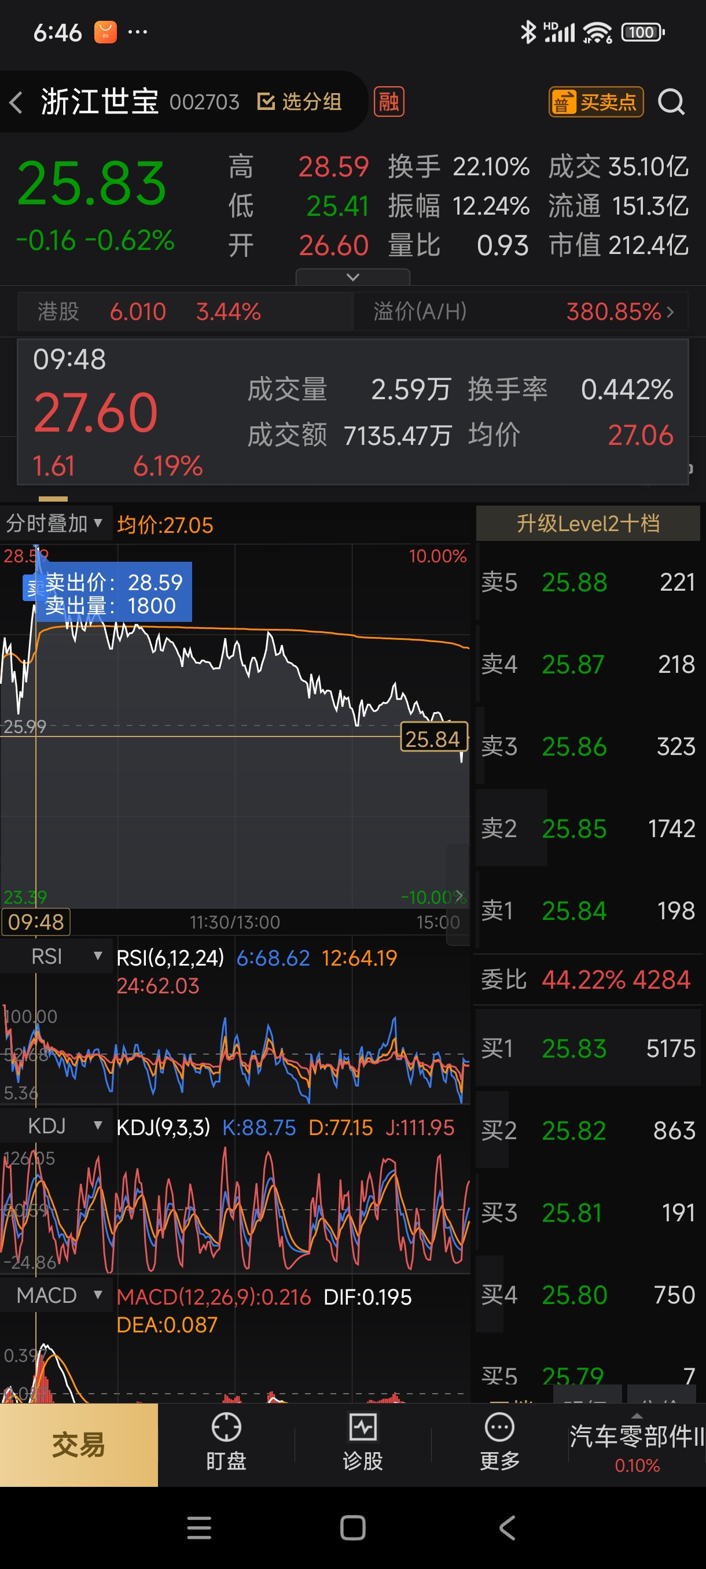Select the 买2 25.82 order row

(x=588, y=1130)
